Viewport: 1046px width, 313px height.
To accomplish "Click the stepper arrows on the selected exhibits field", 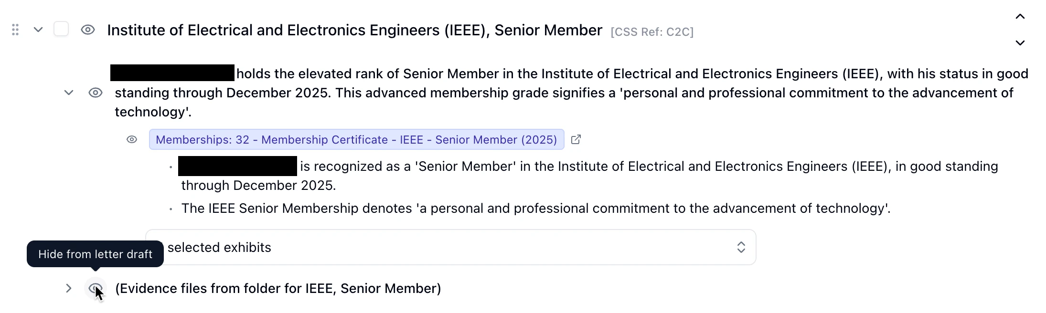I will click(741, 247).
